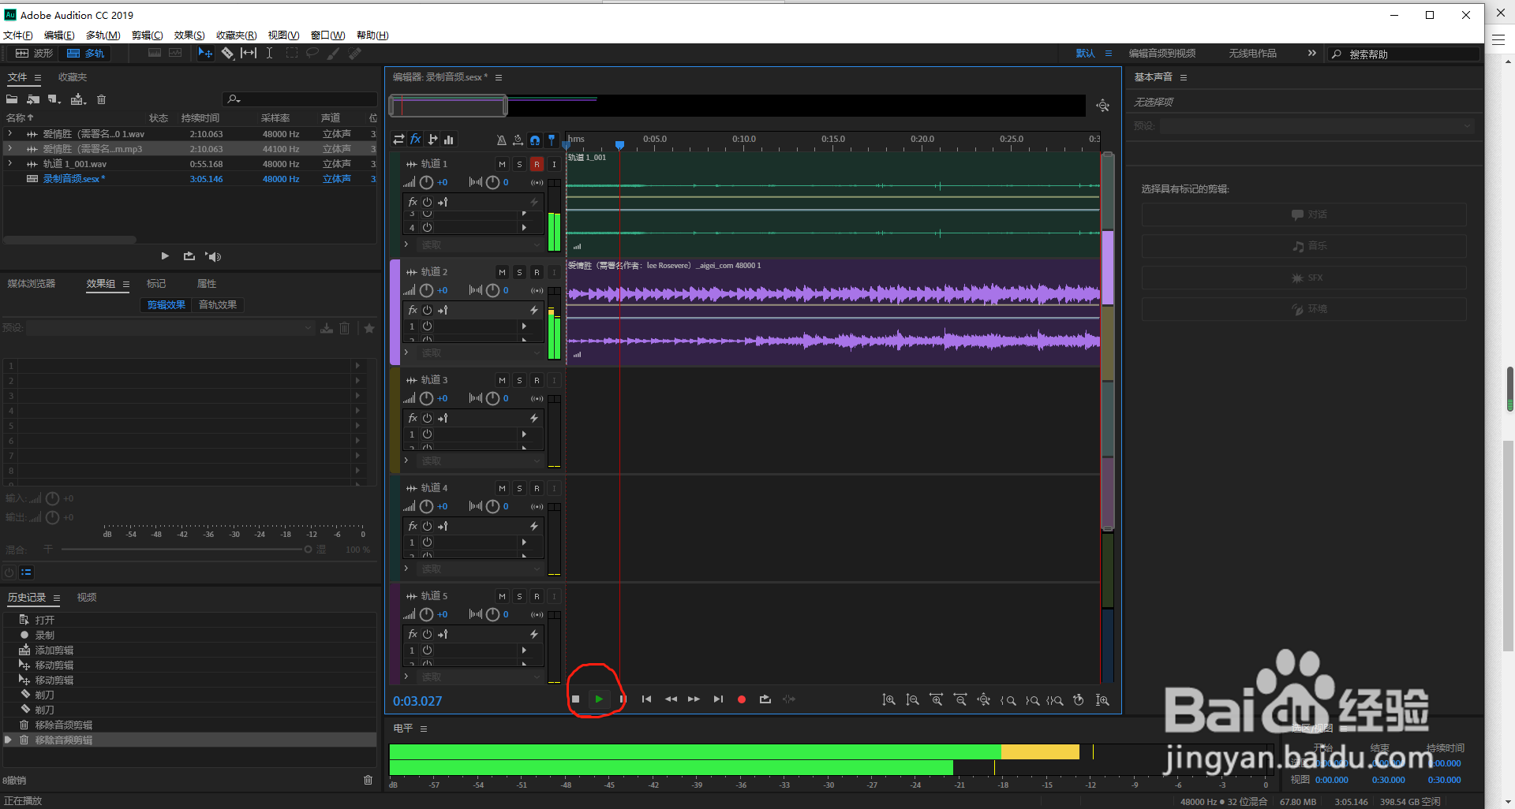Image resolution: width=1515 pixels, height=809 pixels.
Task: Show more workspaces with the >> chevron
Action: point(1311,54)
